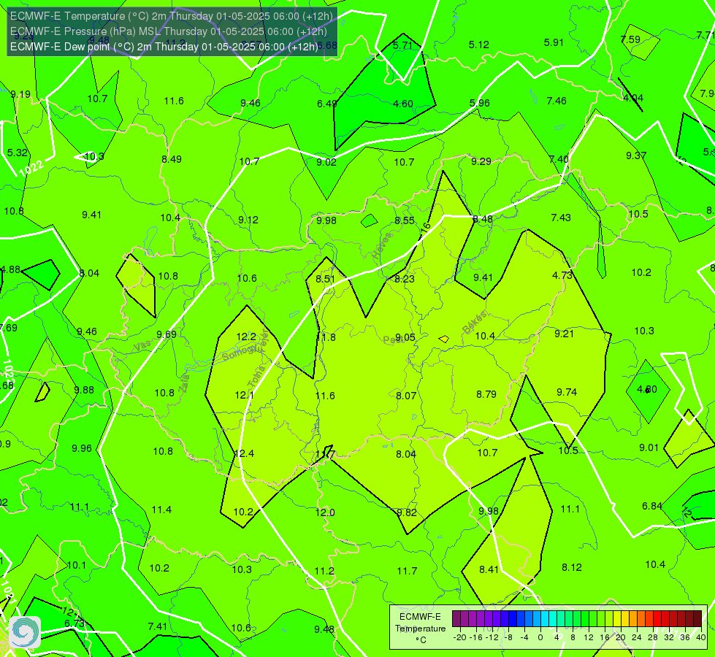The image size is (715, 657).
Task: Click the Vas county label
Action: pos(142,346)
